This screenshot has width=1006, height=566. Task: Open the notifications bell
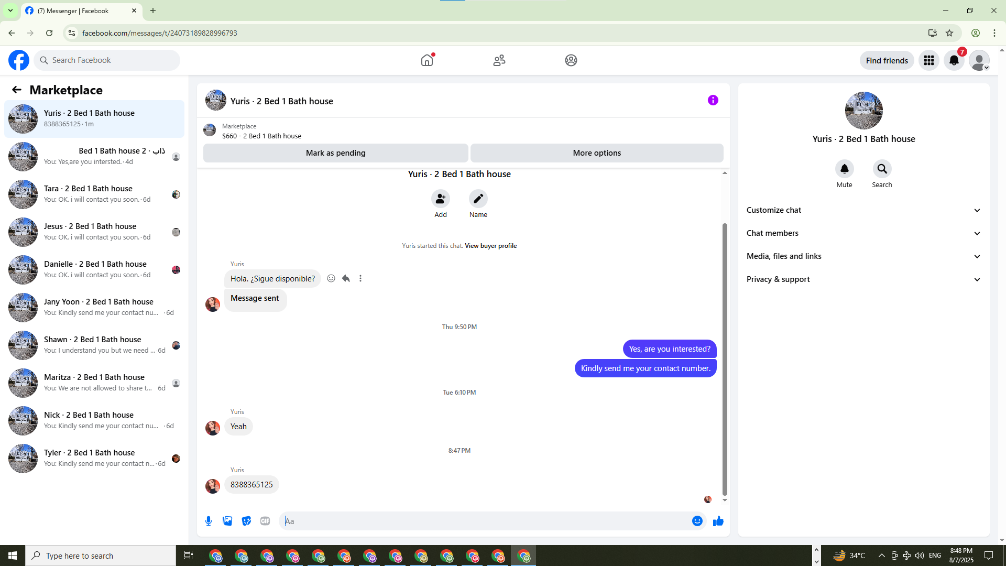pyautogui.click(x=954, y=60)
